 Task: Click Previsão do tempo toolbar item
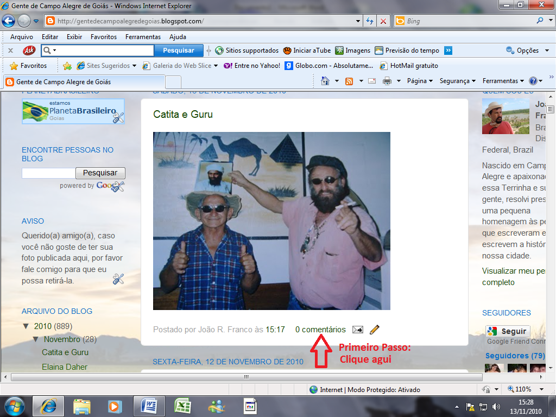[x=407, y=50]
